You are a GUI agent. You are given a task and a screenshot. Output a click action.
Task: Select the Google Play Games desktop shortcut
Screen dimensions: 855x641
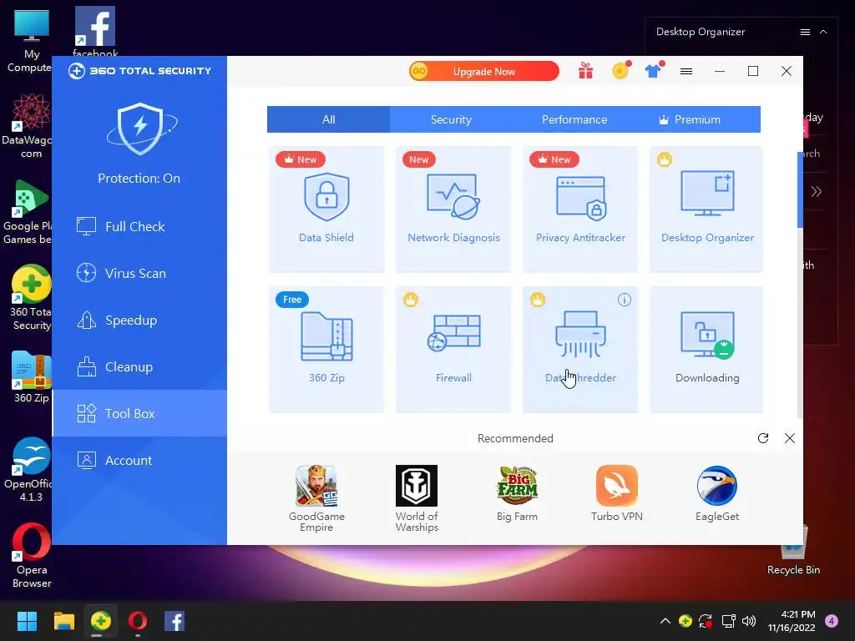pos(29,212)
